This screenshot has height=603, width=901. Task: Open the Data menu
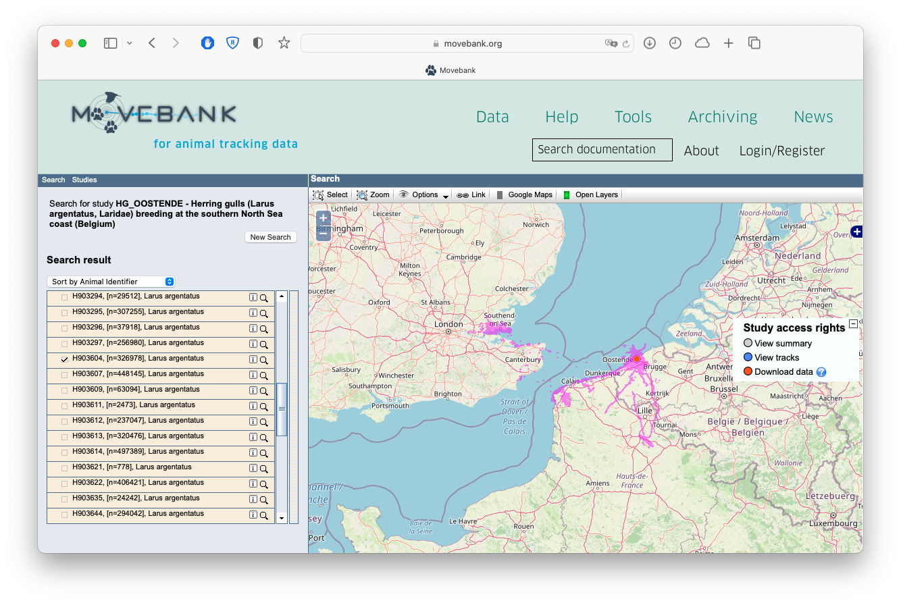click(492, 117)
